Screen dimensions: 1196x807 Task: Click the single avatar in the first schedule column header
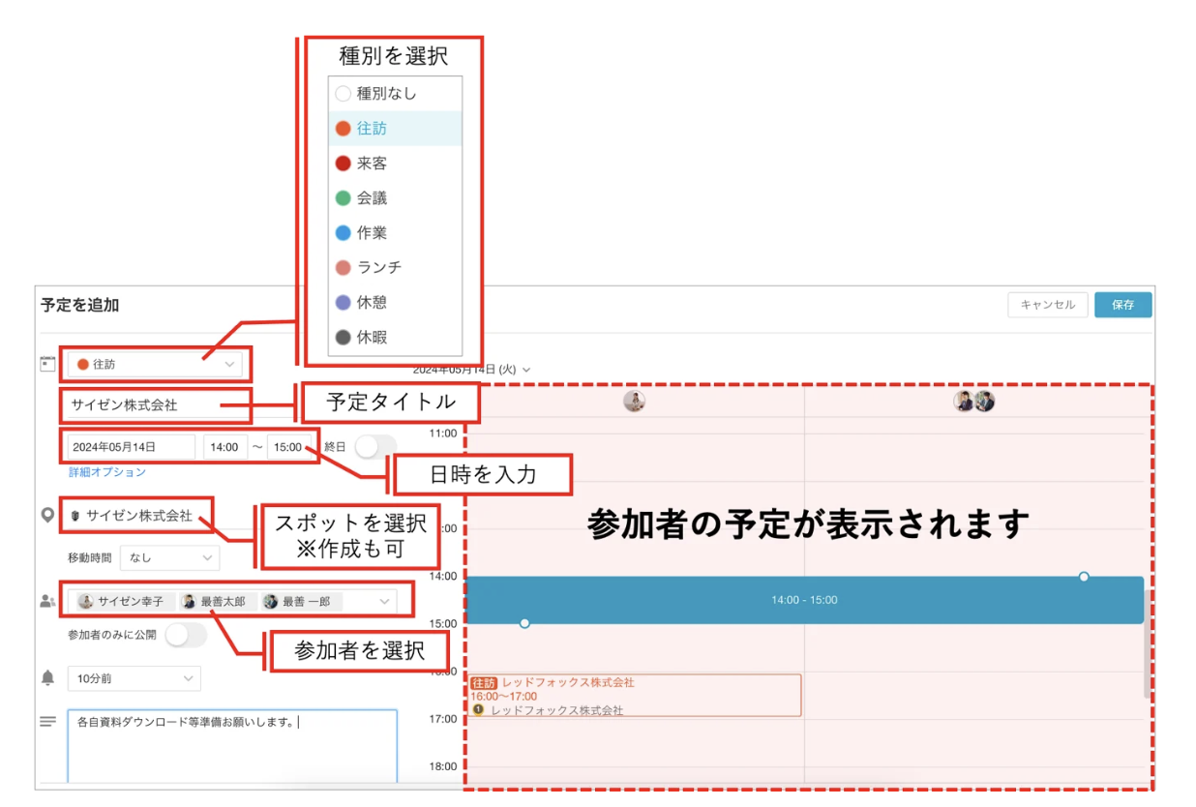[634, 402]
